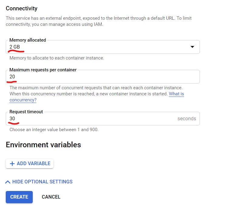
Task: Open the "What is concurrency?" link
Action: pos(23,100)
